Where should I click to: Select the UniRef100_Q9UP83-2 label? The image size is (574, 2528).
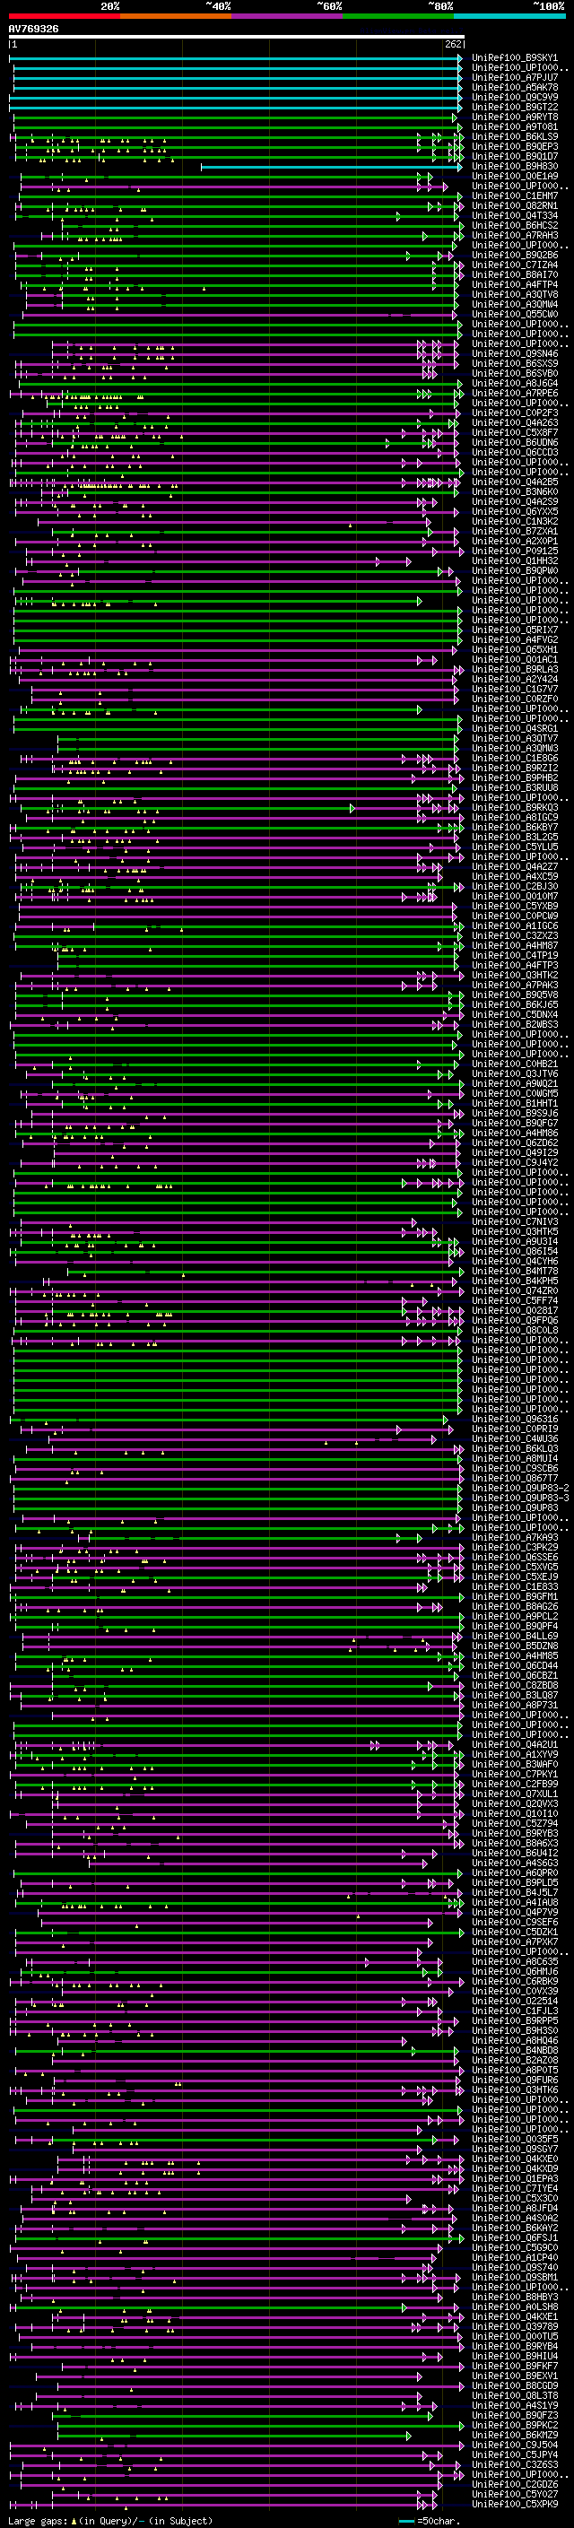[x=520, y=1488]
